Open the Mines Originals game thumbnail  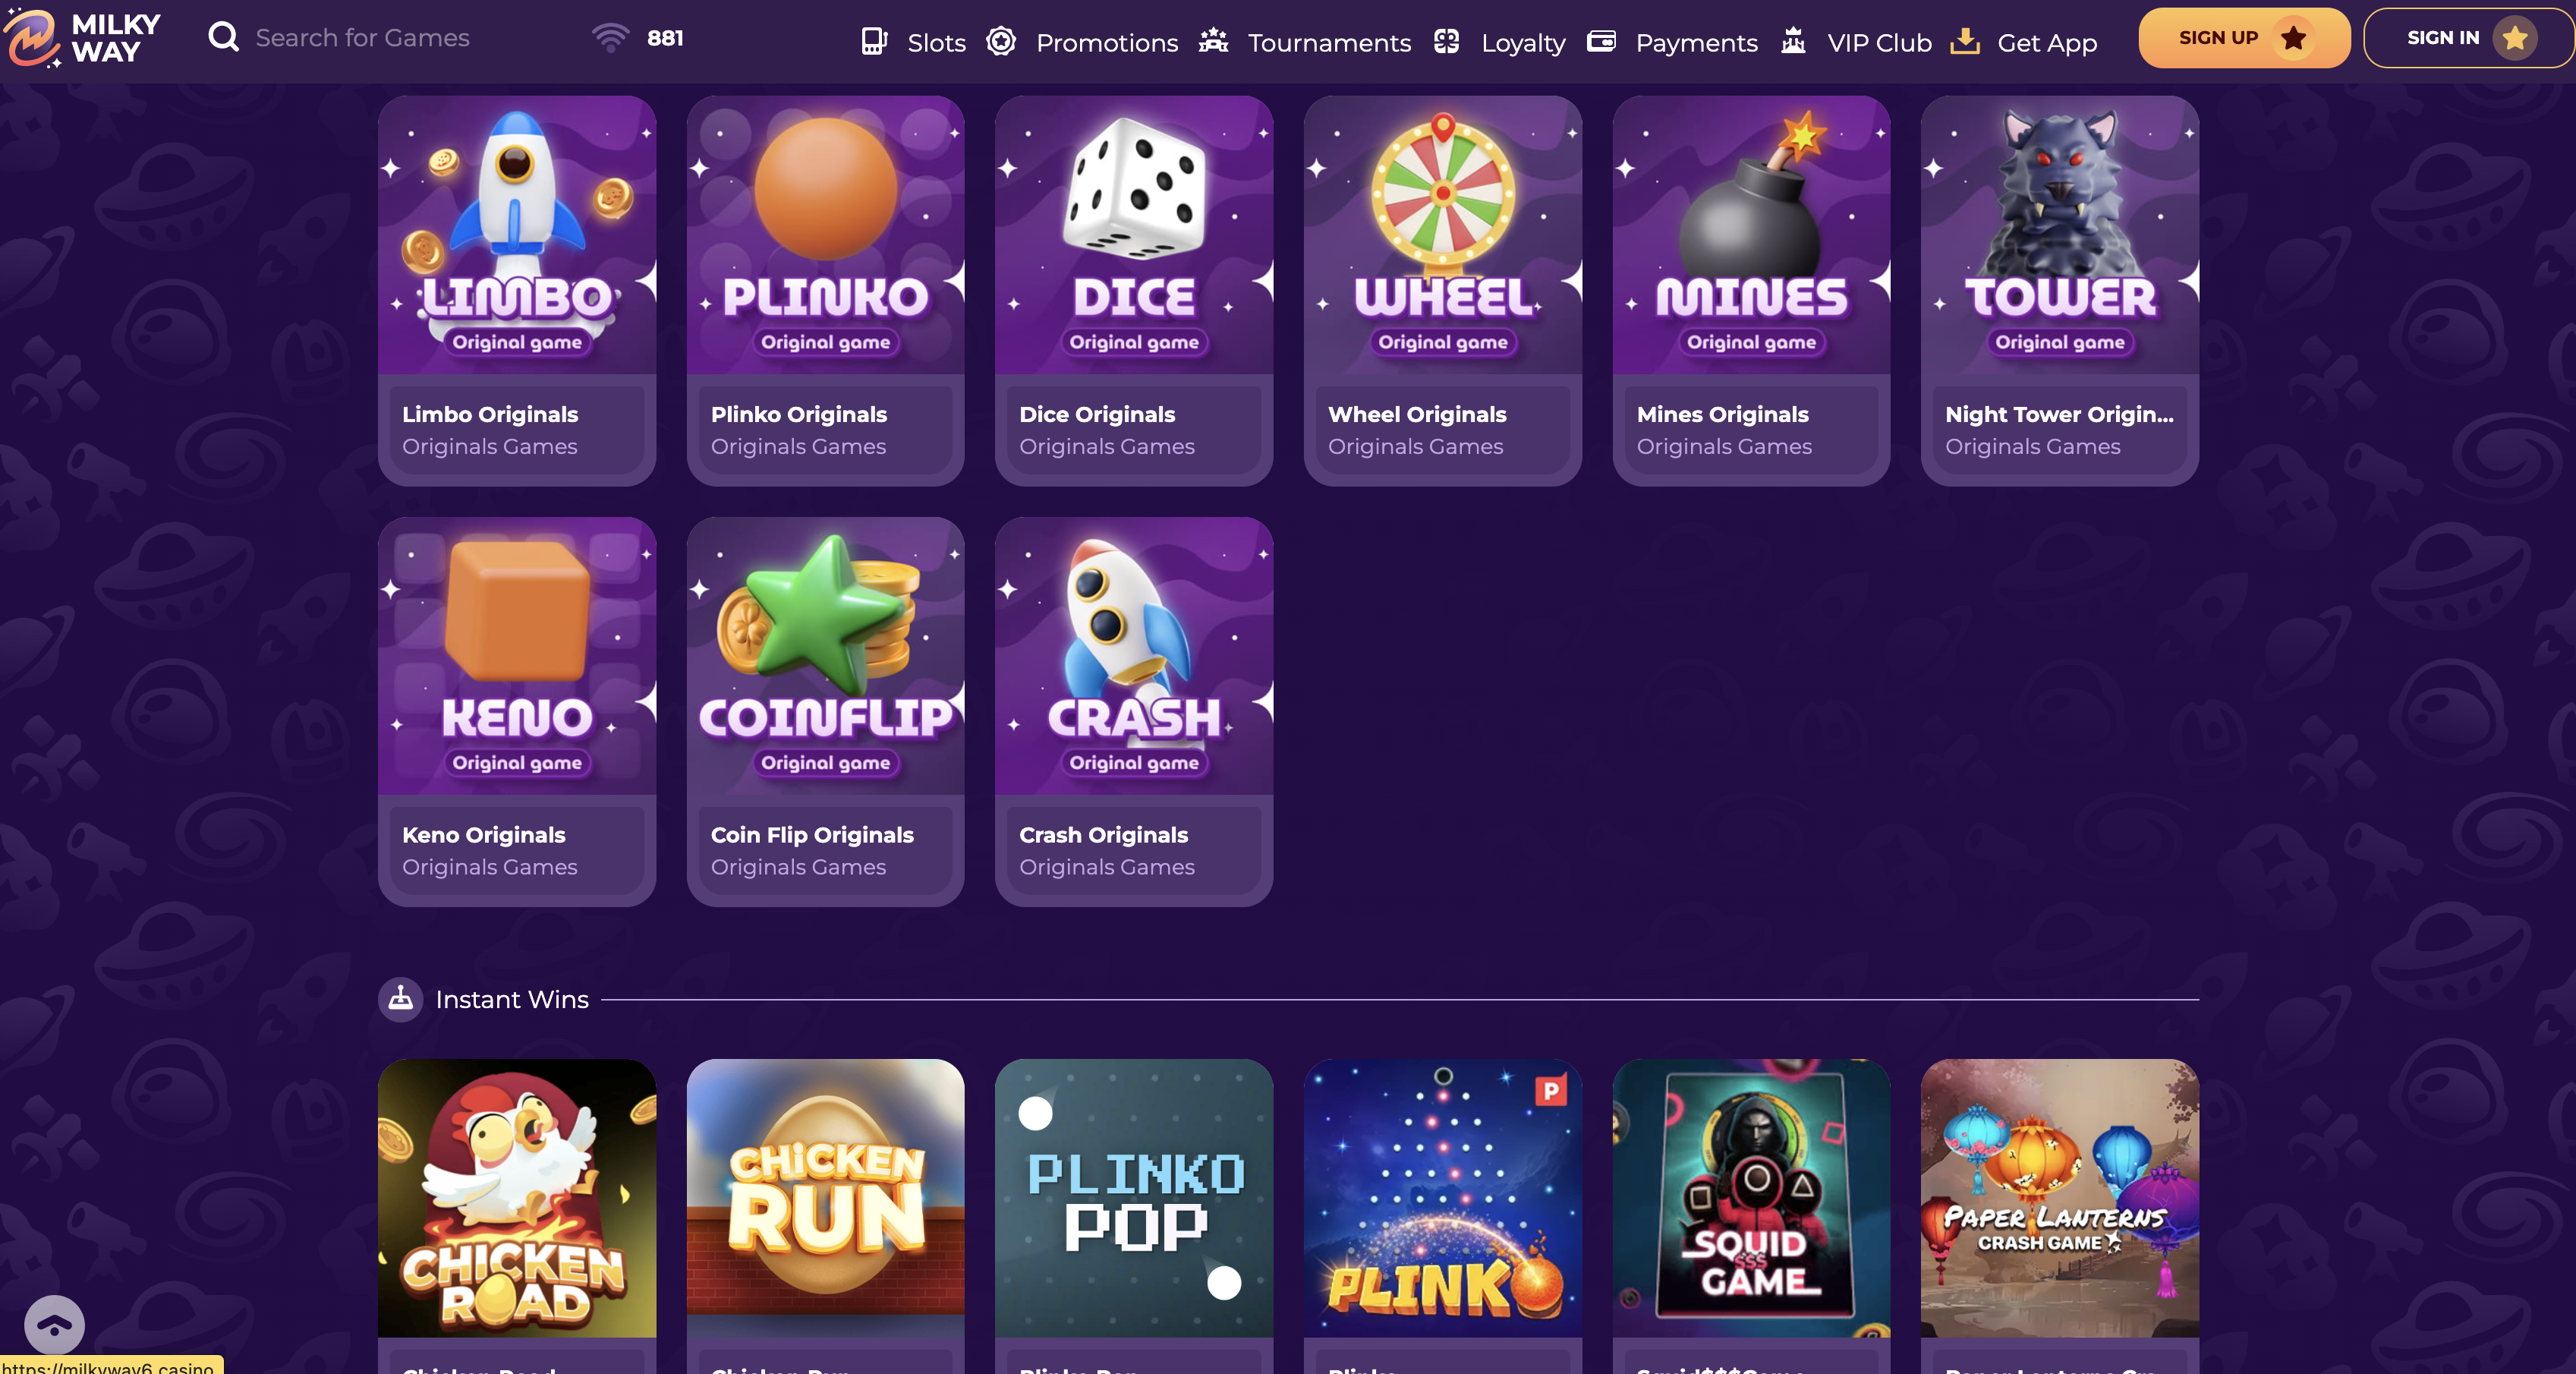click(x=1751, y=235)
